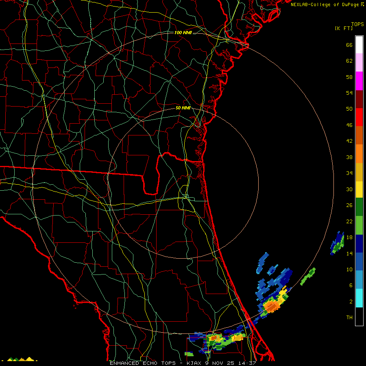This screenshot has width=366, height=366.
Task: Pick the bright orange legend swatch
Action: coord(359,154)
